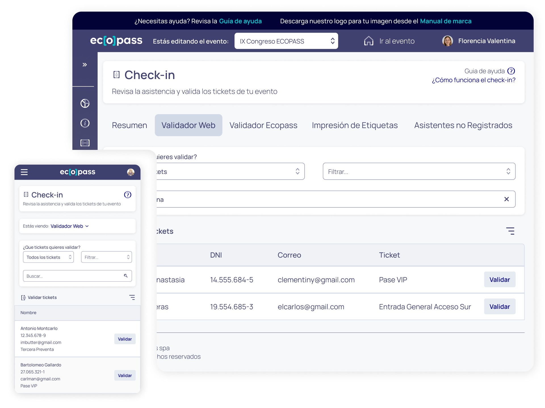Click the home icon next to Ir al evento

coord(368,41)
